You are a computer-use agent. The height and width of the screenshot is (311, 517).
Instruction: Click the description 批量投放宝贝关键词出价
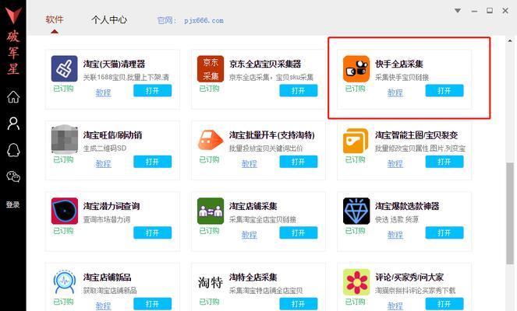pos(266,149)
